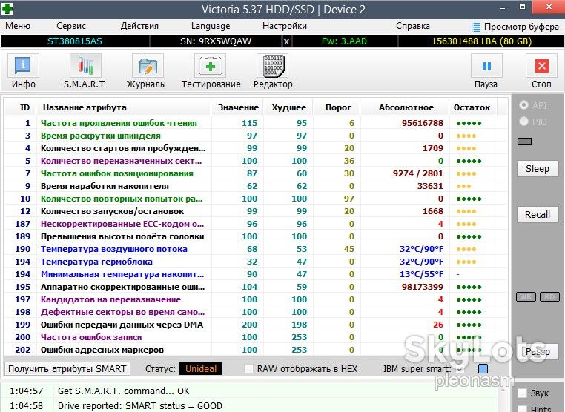Select row Ошибки передачи данных через DMA
This screenshot has width=565, height=412.
[255, 325]
